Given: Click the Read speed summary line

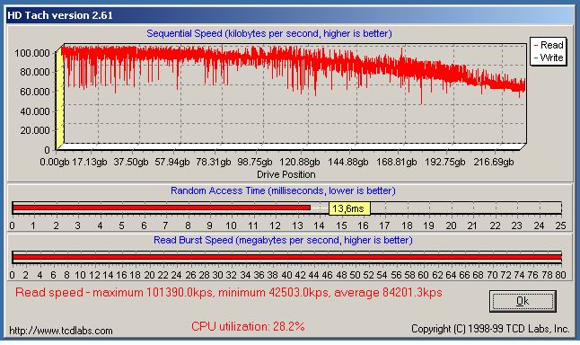Looking at the screenshot, I should (x=229, y=292).
